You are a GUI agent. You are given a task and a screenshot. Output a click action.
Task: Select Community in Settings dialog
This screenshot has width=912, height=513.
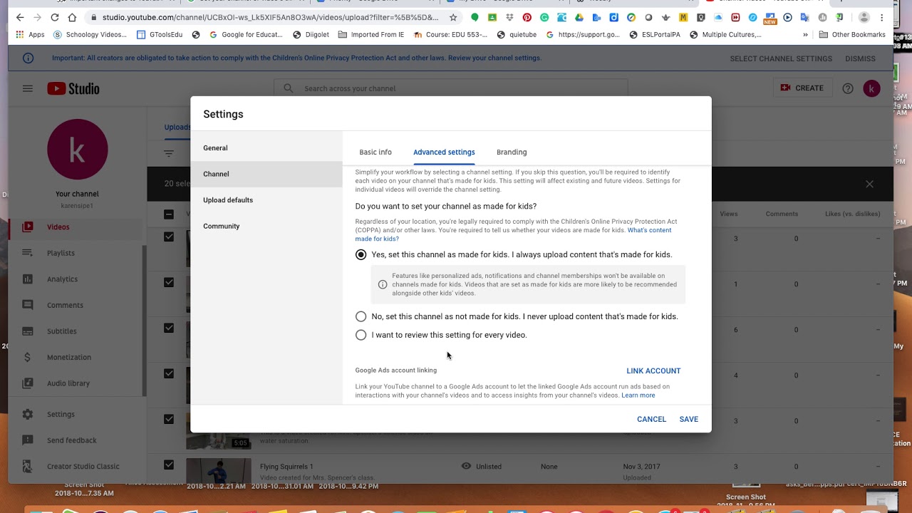click(266, 226)
